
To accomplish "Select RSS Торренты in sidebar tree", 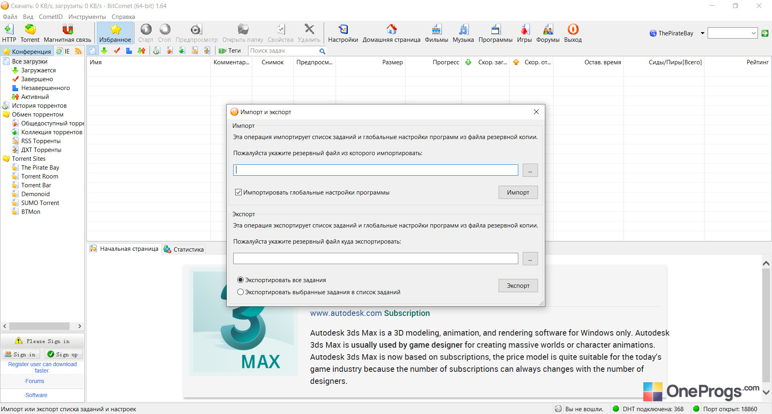I will [x=41, y=141].
